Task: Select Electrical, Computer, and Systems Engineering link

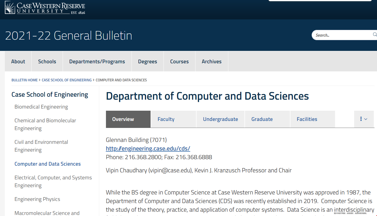Action: tap(53, 181)
